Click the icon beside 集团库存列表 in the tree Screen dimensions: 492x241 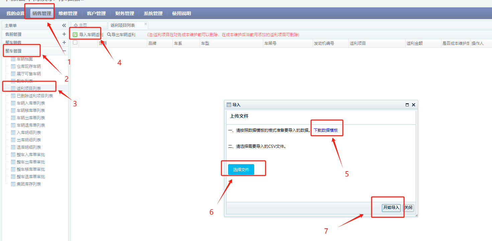pos(13,184)
